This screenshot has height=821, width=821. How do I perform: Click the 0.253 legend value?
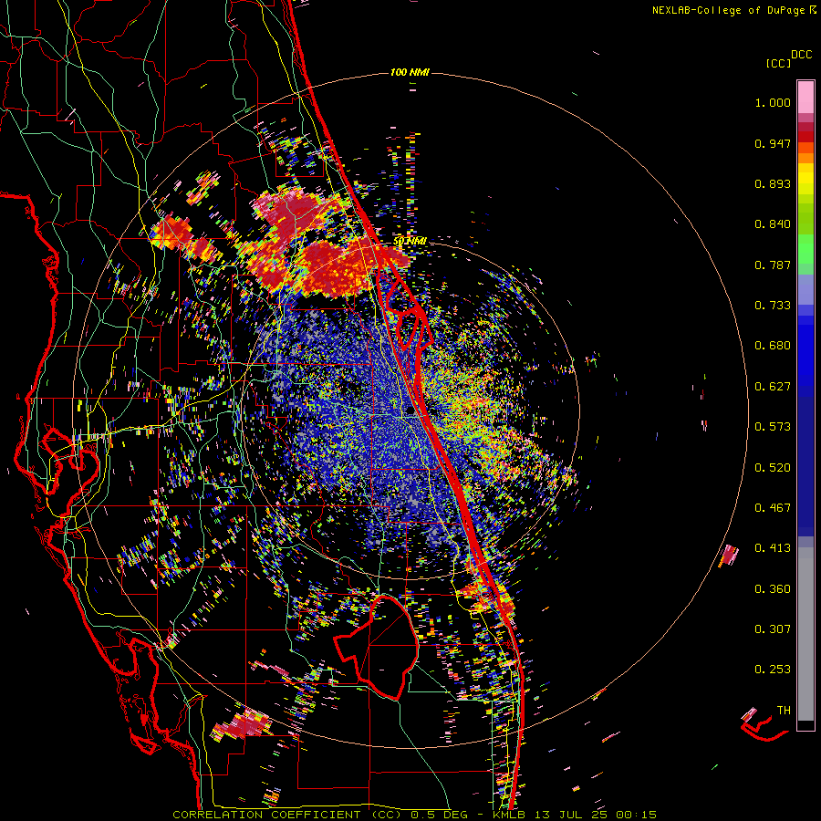[x=773, y=670]
